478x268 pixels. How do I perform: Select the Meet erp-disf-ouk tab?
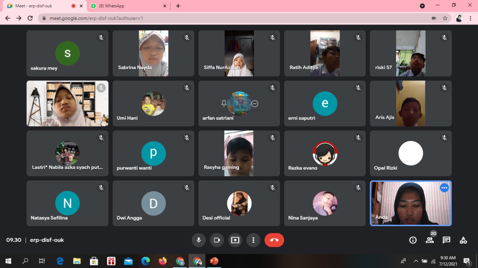[41, 6]
